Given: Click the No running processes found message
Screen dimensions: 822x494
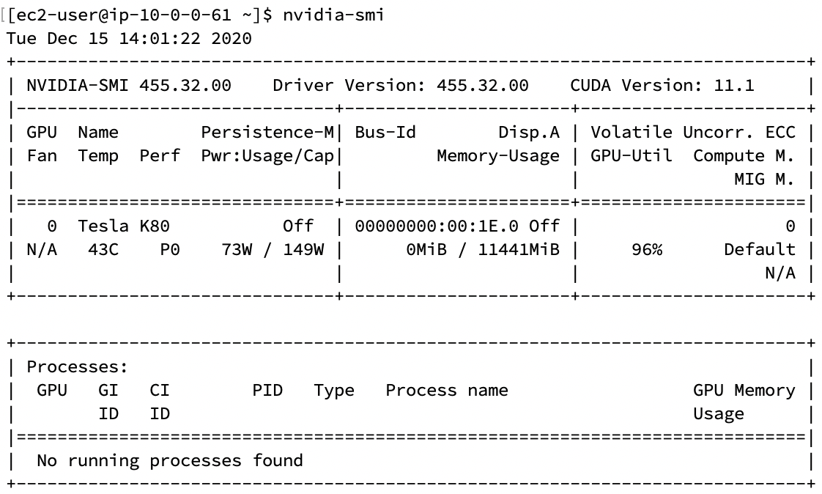Looking at the screenshot, I should [x=170, y=460].
